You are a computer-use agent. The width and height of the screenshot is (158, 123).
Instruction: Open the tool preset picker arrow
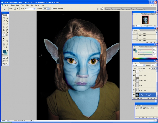coord(7,9)
